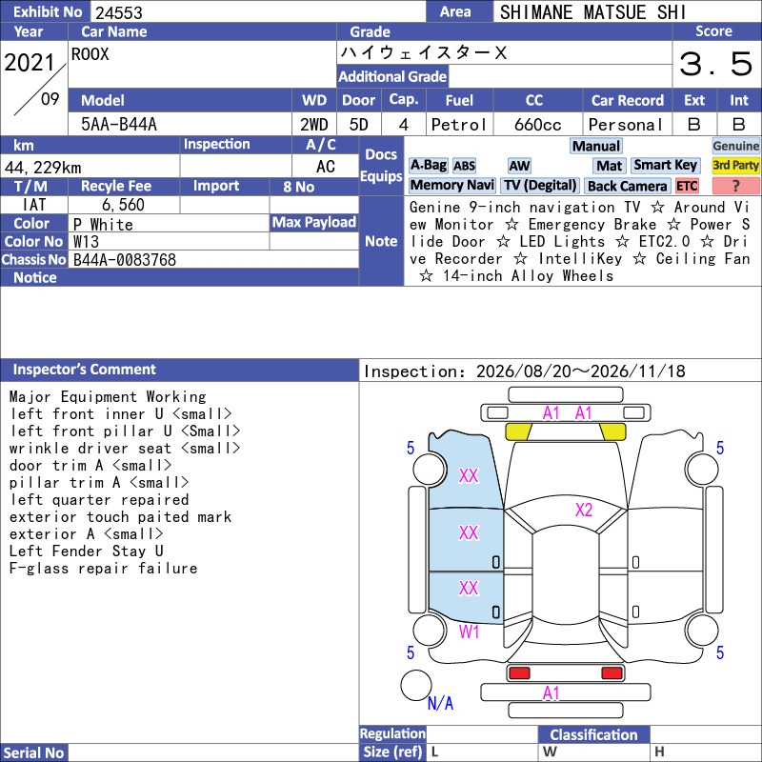Click the inspection date range 2026/08/20~2026/11/18

point(581,371)
